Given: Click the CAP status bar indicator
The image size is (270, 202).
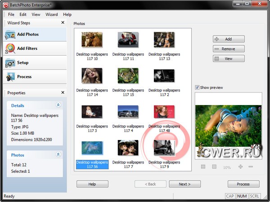Looking at the screenshot, I should click(230, 196).
